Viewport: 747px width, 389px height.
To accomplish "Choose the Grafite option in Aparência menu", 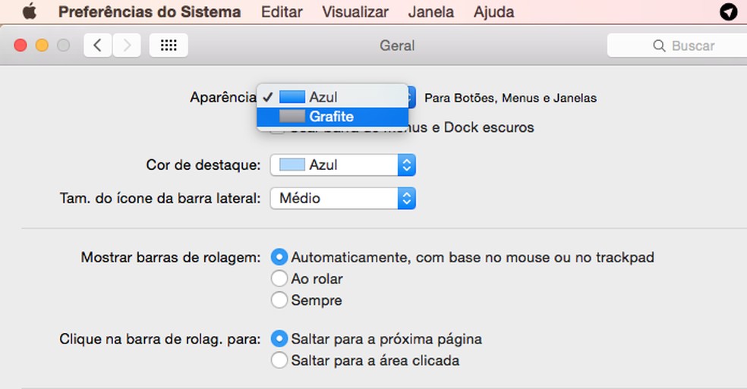I will pyautogui.click(x=332, y=117).
